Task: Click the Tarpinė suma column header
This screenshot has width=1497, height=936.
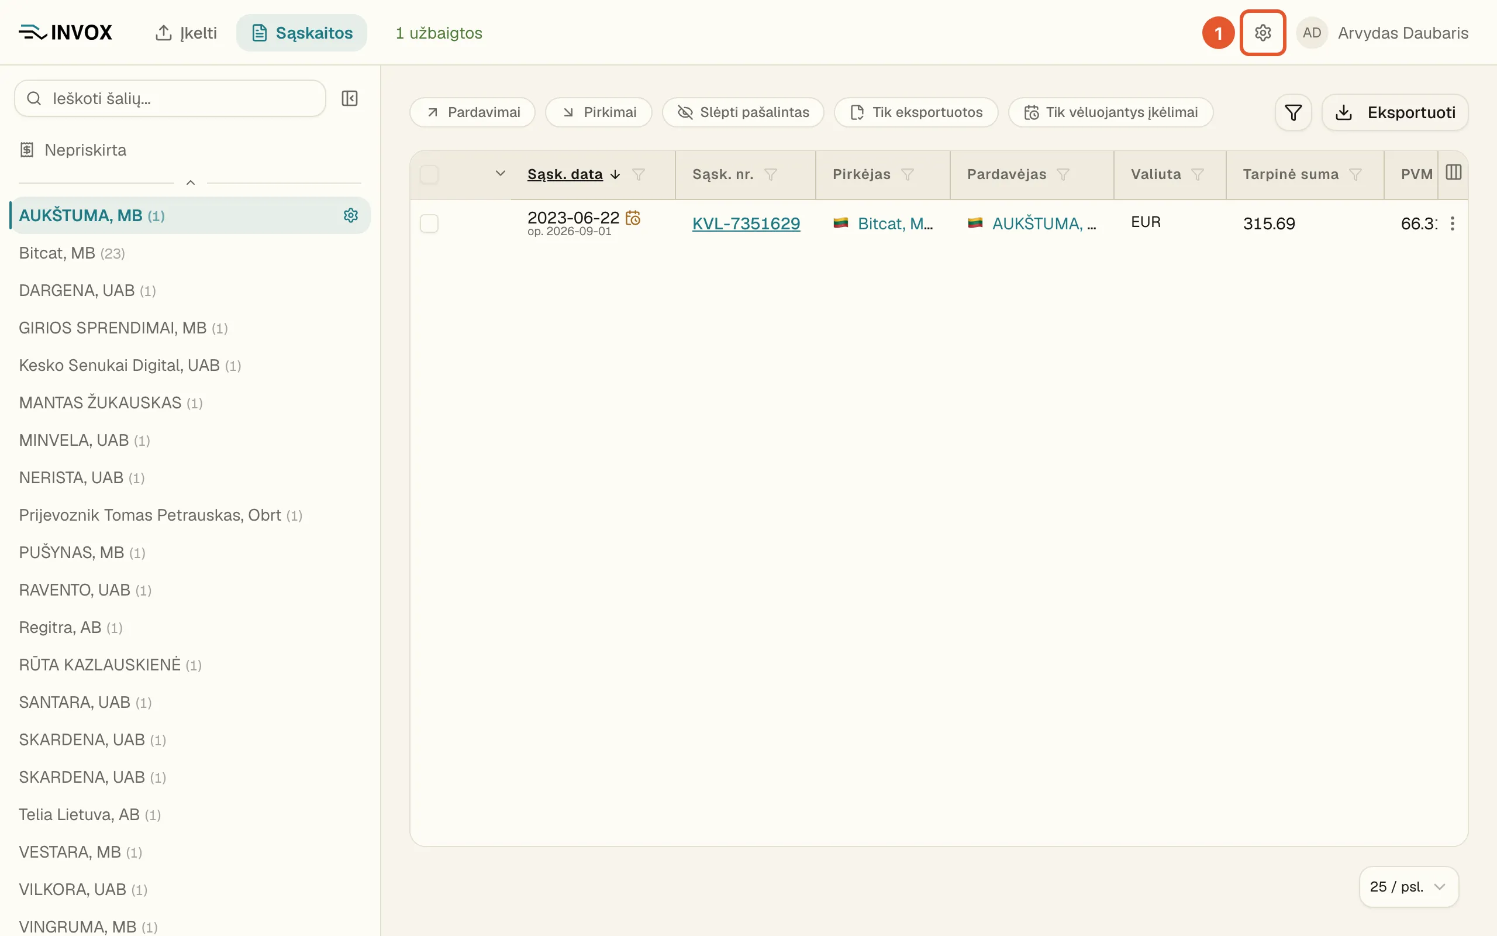Action: (1291, 174)
